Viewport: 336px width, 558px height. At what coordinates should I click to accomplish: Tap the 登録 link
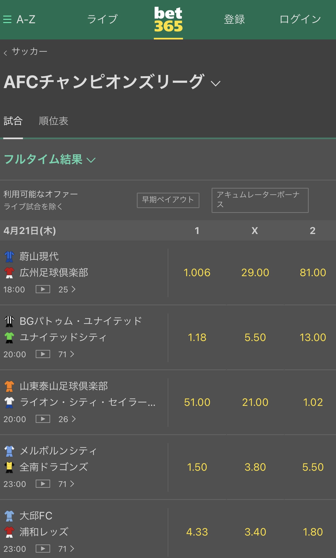point(234,19)
